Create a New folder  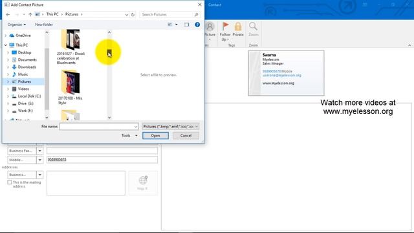(44, 25)
